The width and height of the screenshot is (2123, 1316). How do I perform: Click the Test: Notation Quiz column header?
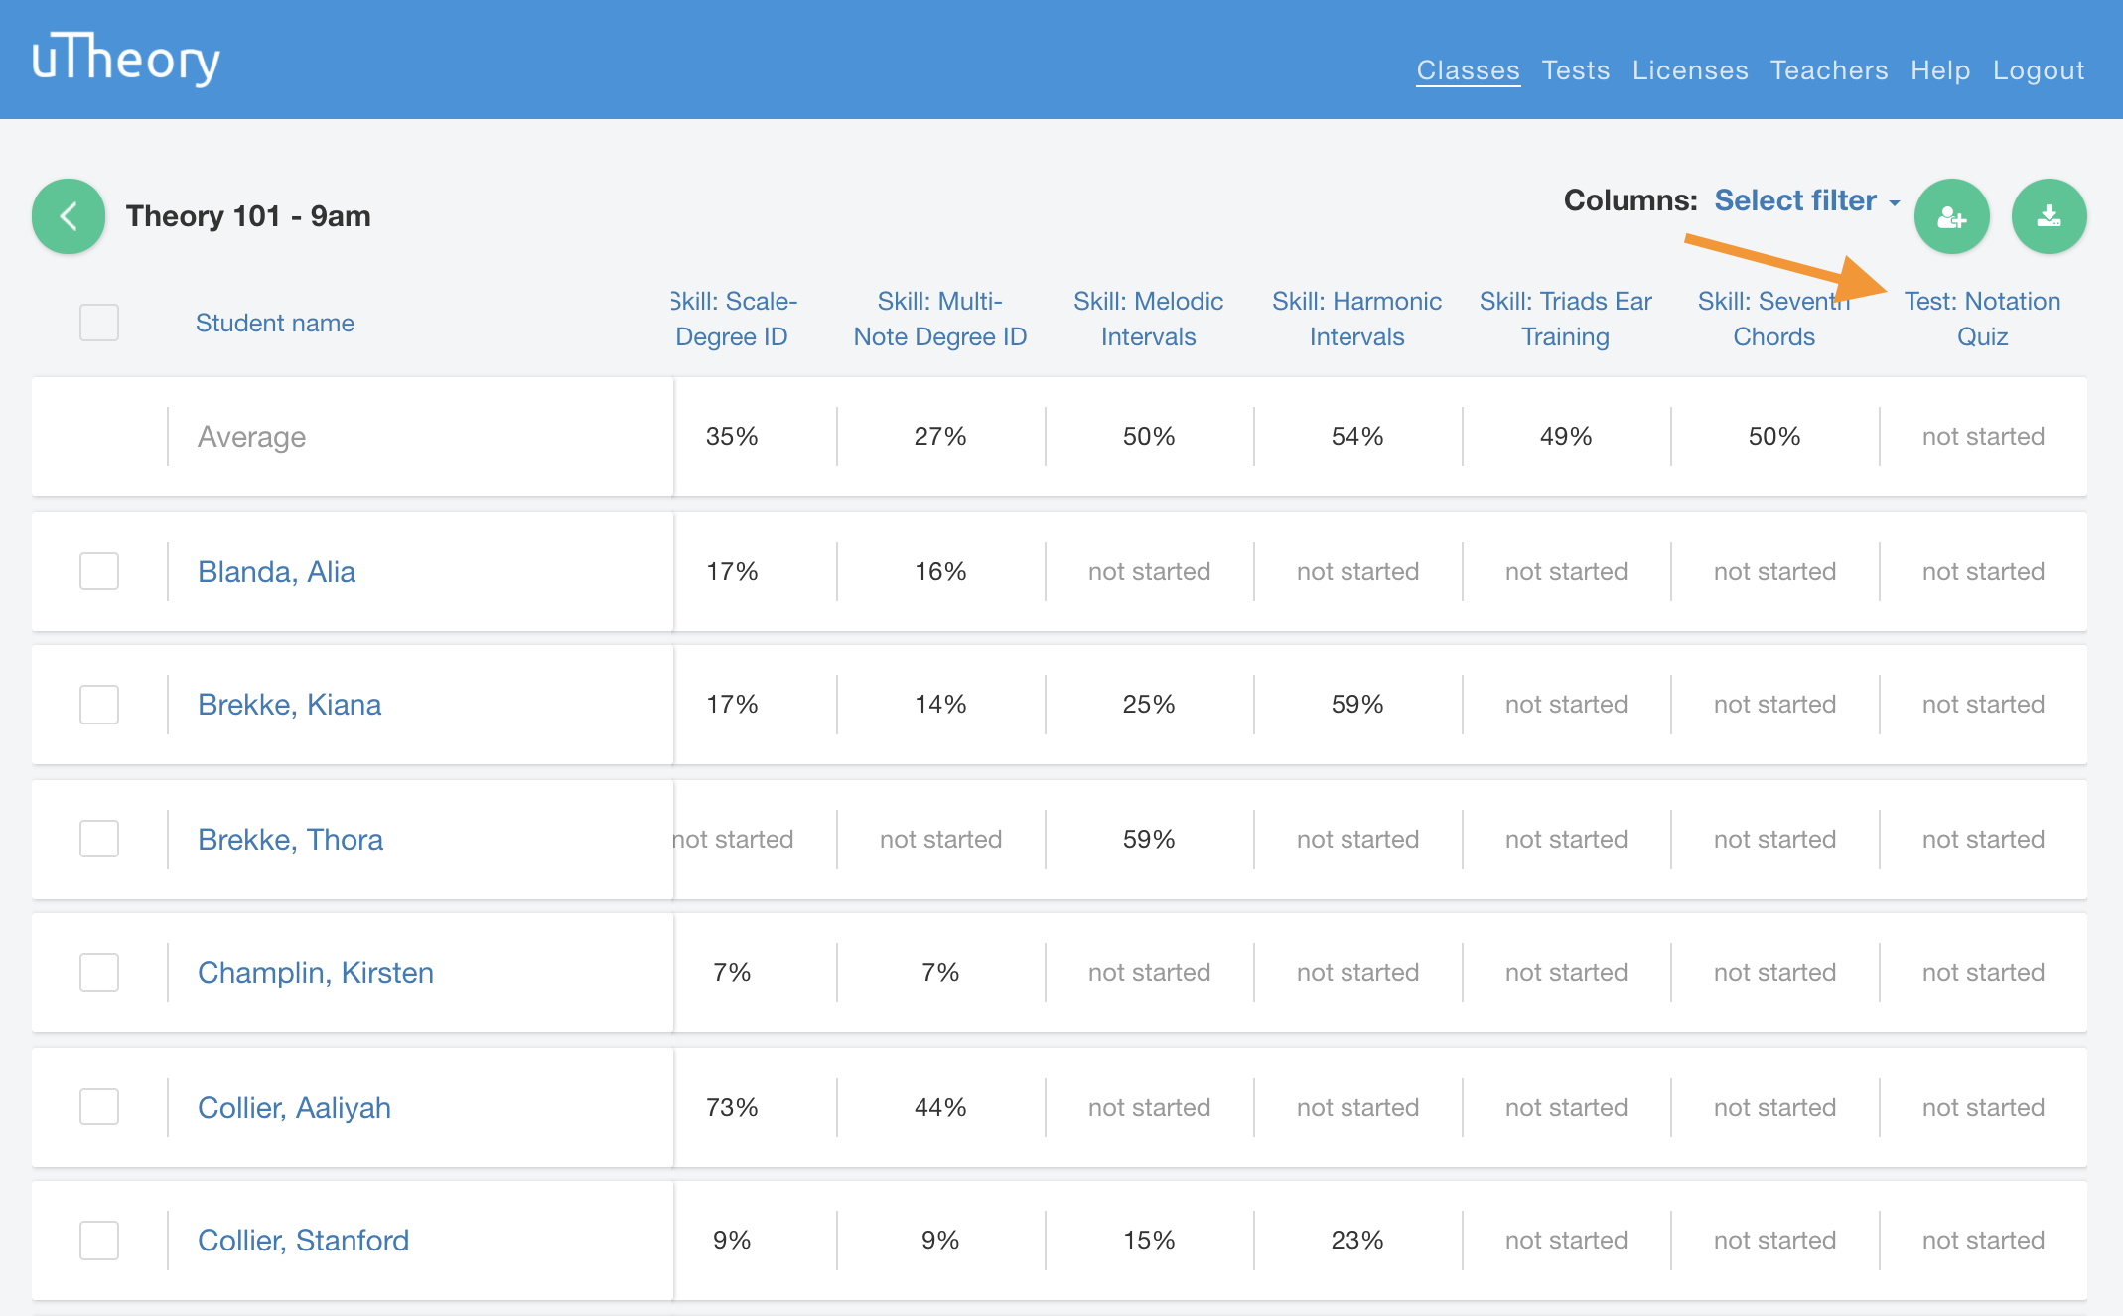[x=1983, y=319]
